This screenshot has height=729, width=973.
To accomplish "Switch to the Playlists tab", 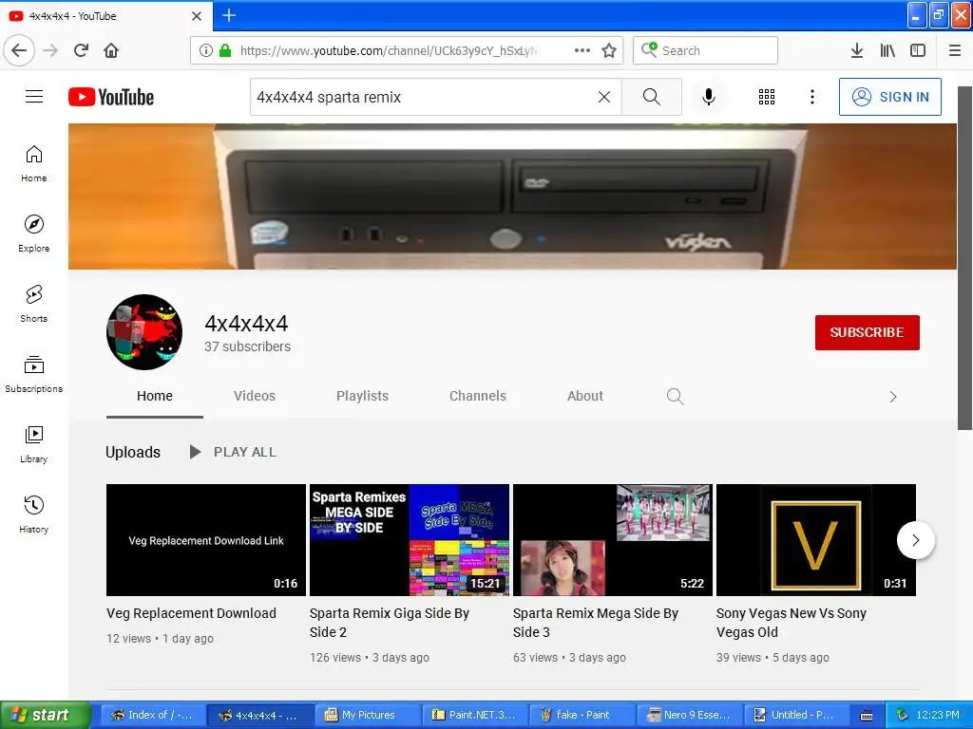I will 362,396.
